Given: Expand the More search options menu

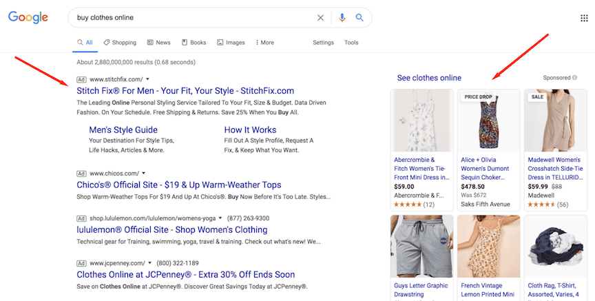Looking at the screenshot, I should coord(264,43).
